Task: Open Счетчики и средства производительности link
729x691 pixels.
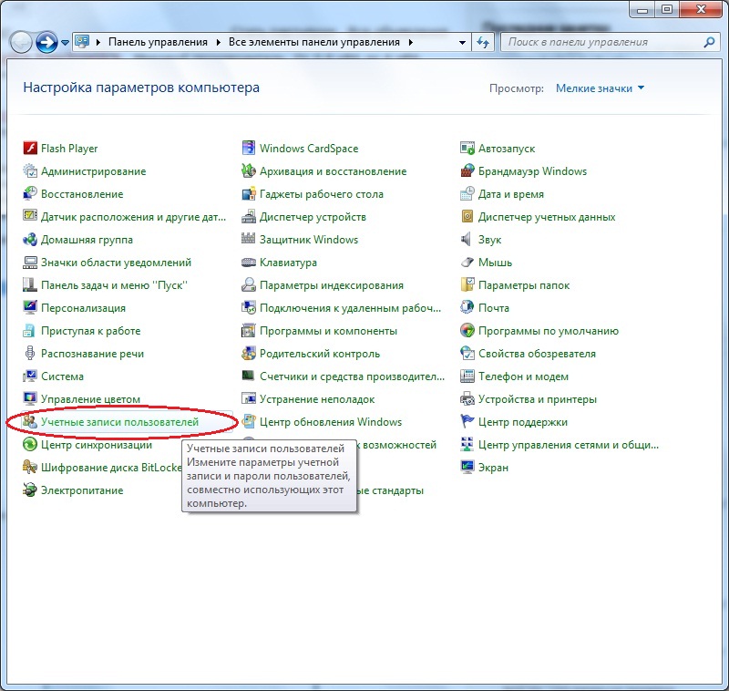Action: tap(352, 376)
